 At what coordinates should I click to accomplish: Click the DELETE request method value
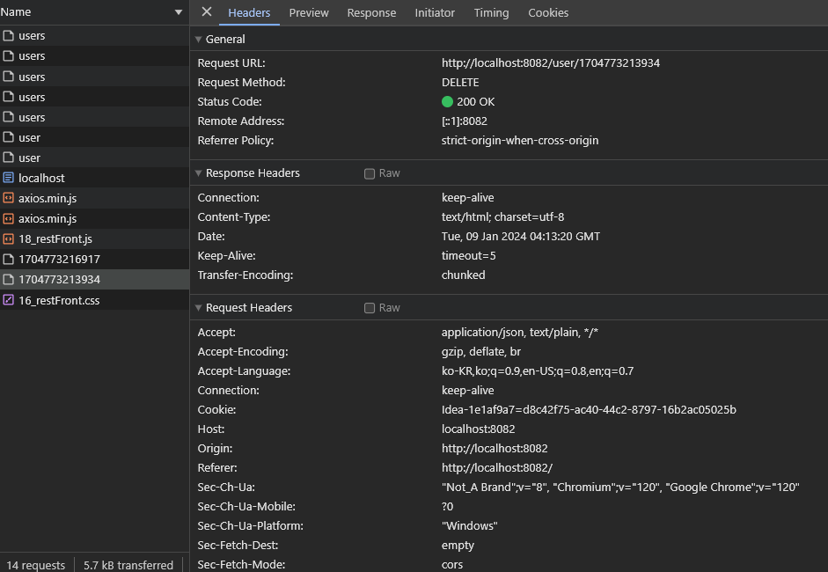click(460, 83)
